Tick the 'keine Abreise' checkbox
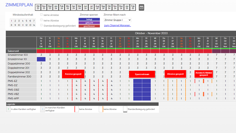Viewport: 236px width, 133px height. pos(41,20)
